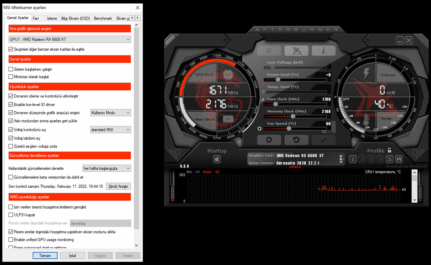431x265 pixels.
Task: Open fan settings gear beside Fan Speed
Action: (x=260, y=128)
